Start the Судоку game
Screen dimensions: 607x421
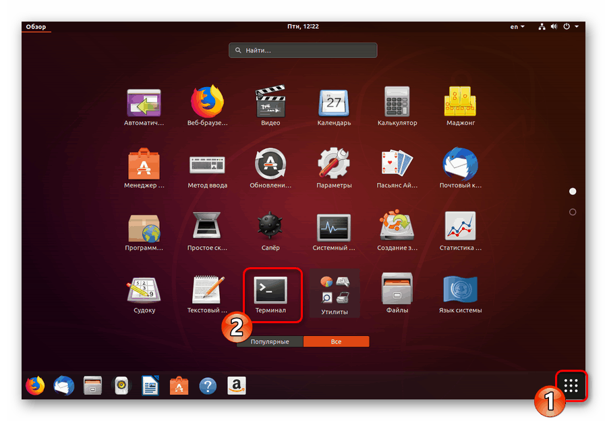pos(144,294)
